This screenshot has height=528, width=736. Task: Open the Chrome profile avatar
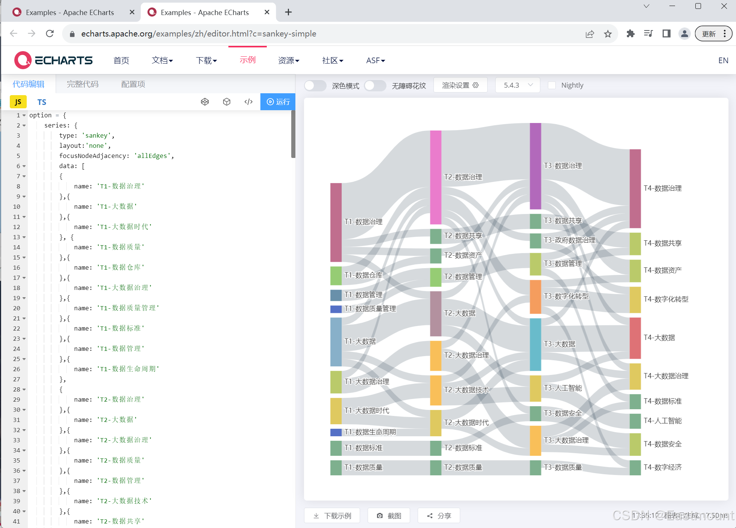point(684,34)
